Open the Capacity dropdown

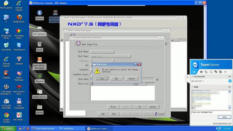coord(113,61)
